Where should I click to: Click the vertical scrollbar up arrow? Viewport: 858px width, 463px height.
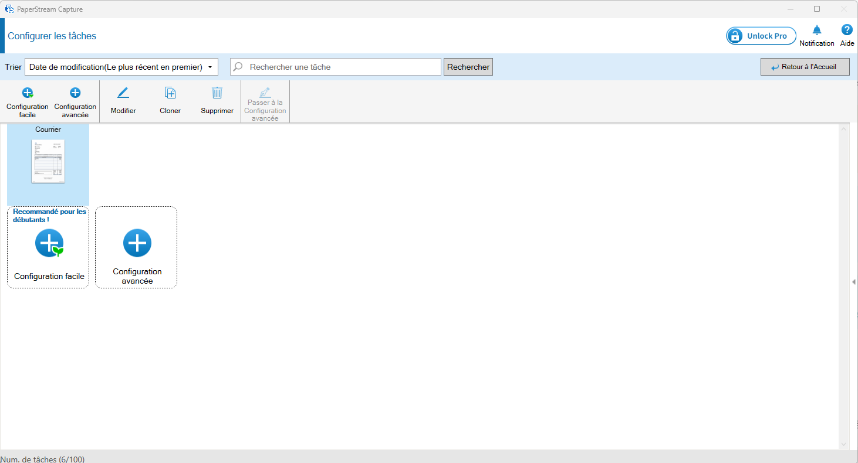click(844, 128)
